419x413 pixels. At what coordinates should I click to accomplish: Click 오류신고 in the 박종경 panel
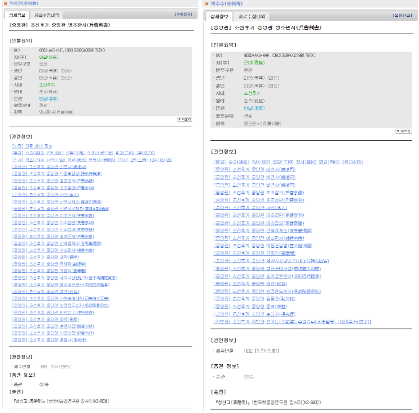[182, 14]
